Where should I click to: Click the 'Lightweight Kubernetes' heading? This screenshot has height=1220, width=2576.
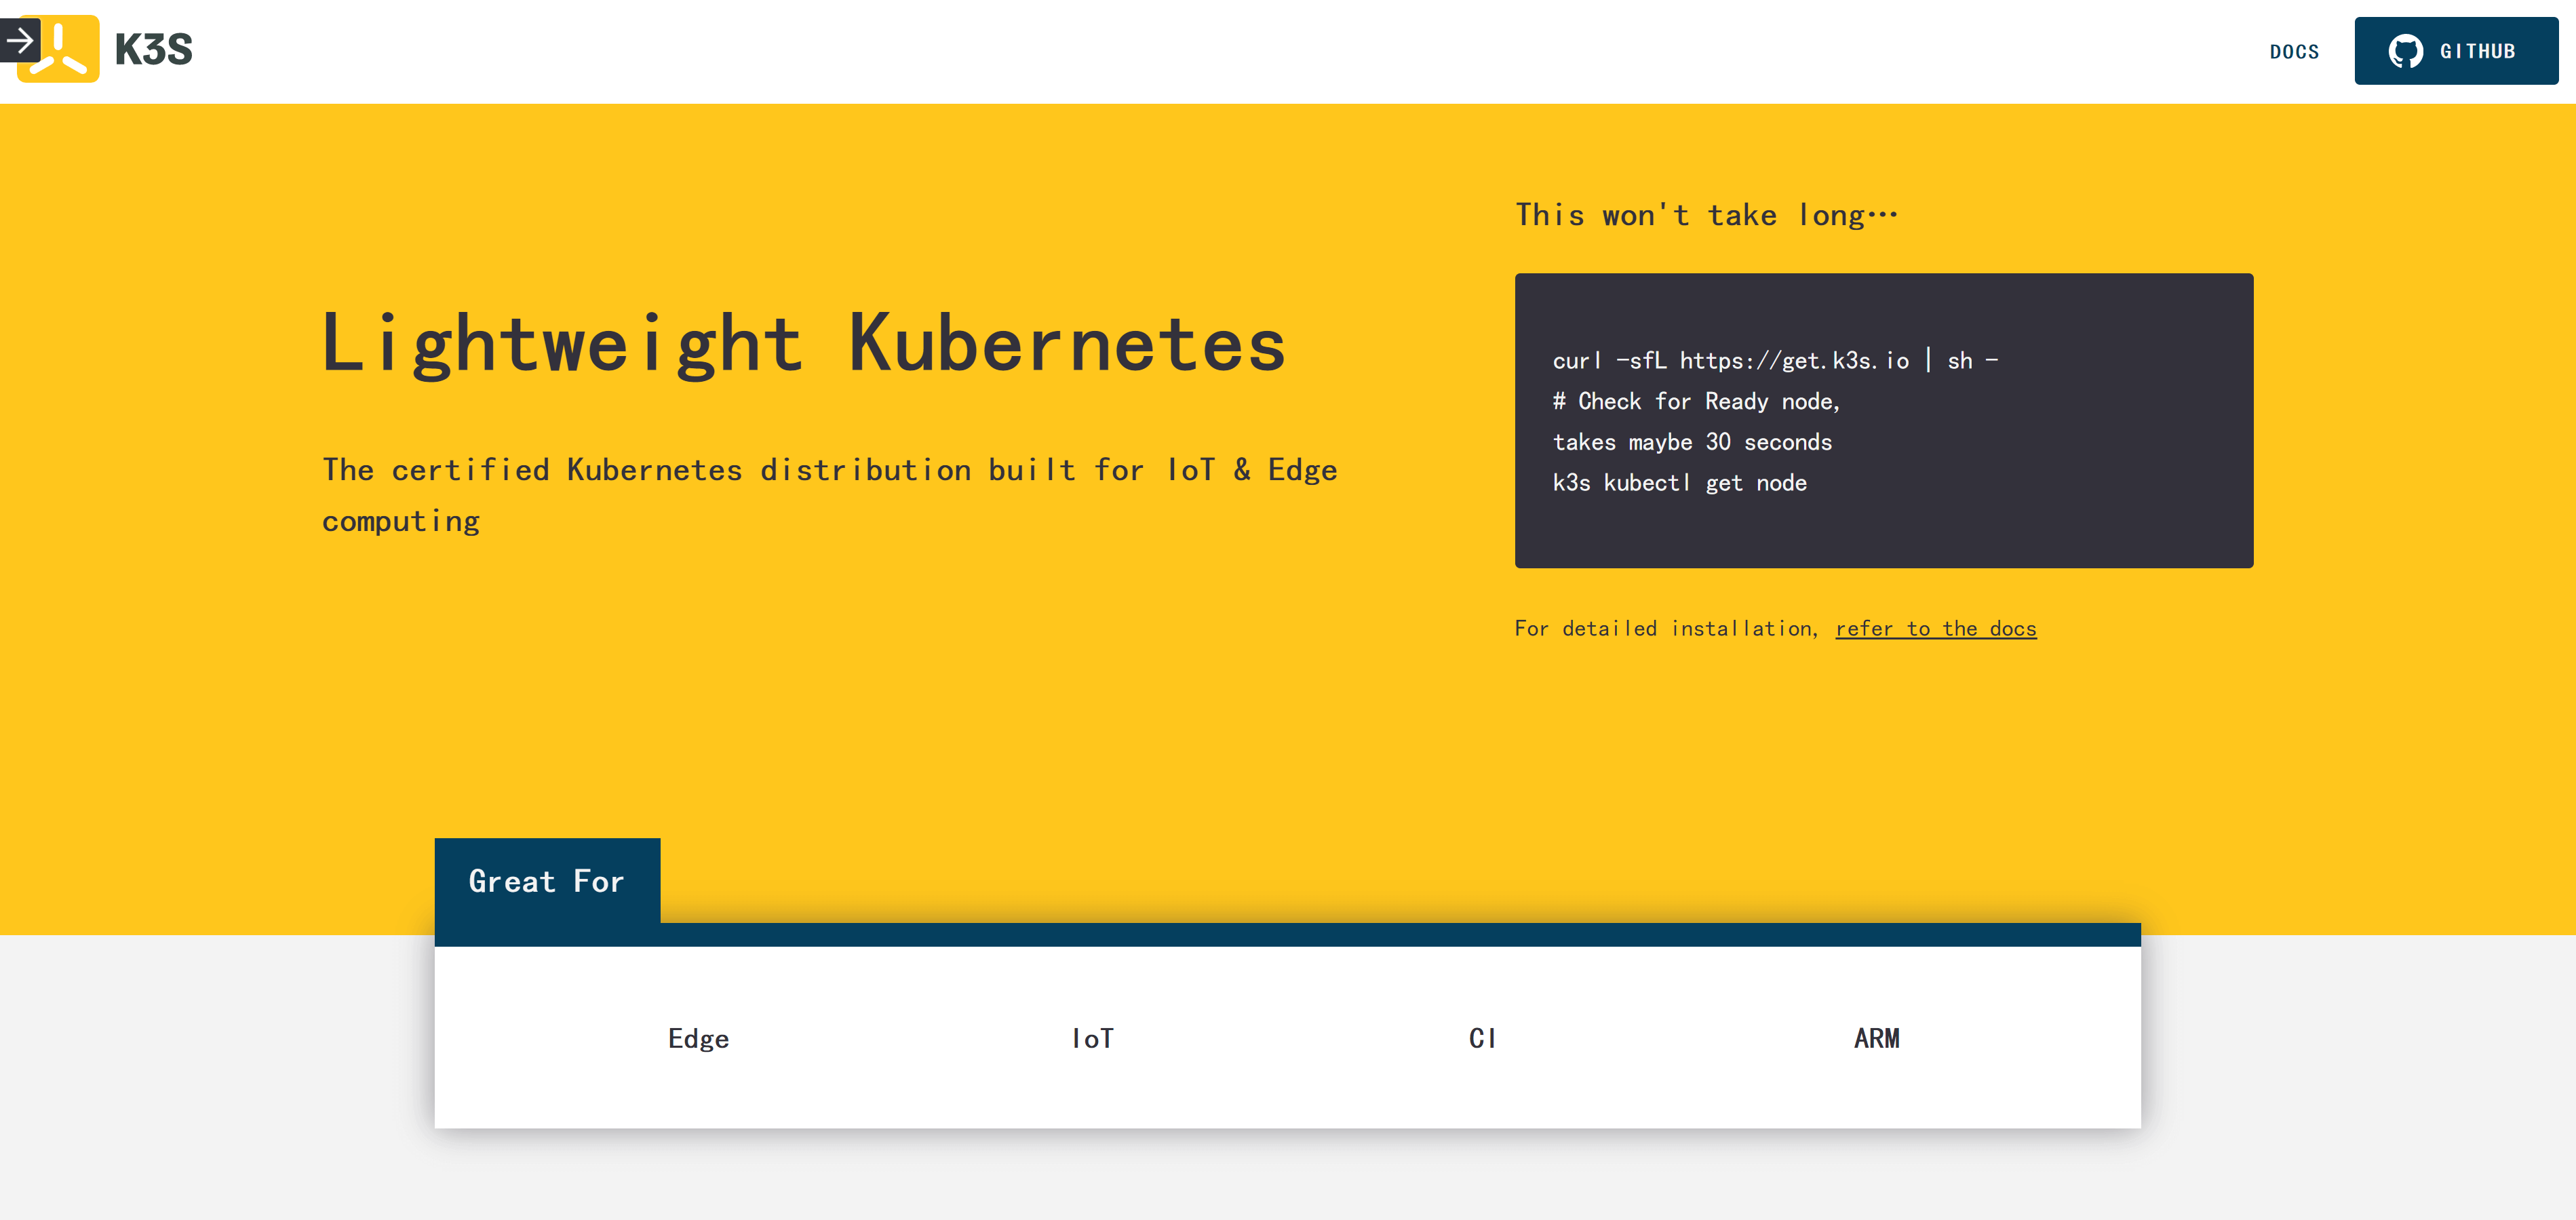[803, 344]
